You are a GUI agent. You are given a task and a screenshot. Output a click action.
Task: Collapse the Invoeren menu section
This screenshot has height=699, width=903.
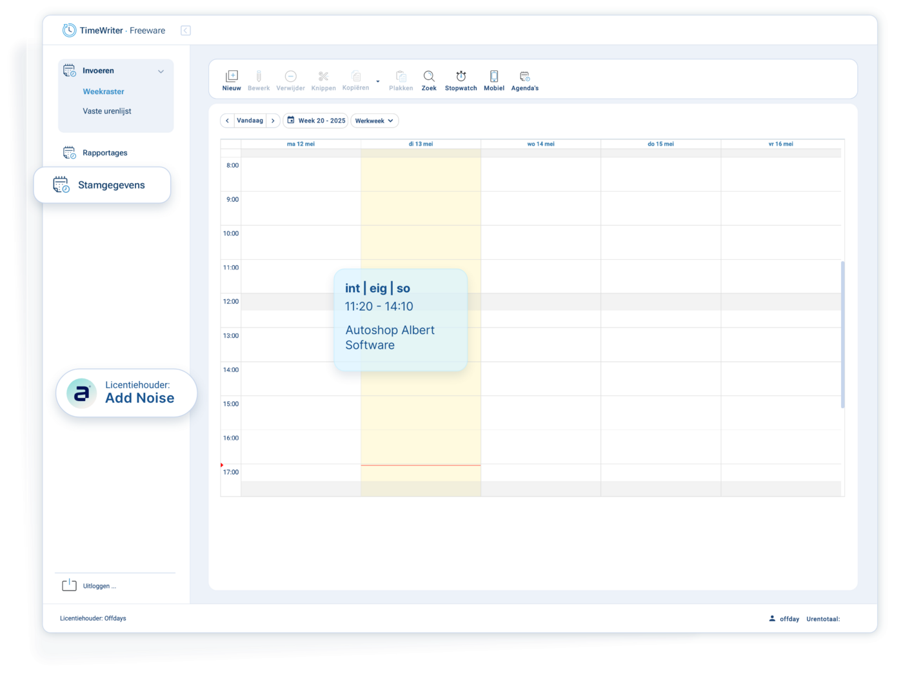tap(161, 72)
